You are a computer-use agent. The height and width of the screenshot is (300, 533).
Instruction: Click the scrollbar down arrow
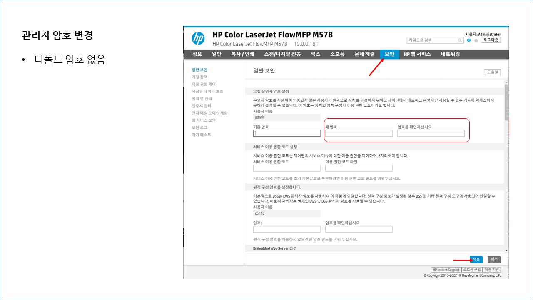[x=506, y=250]
